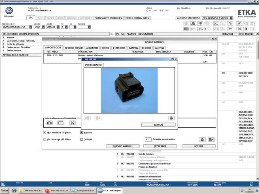Print the photograph using the popup printer icon

(x=171, y=118)
